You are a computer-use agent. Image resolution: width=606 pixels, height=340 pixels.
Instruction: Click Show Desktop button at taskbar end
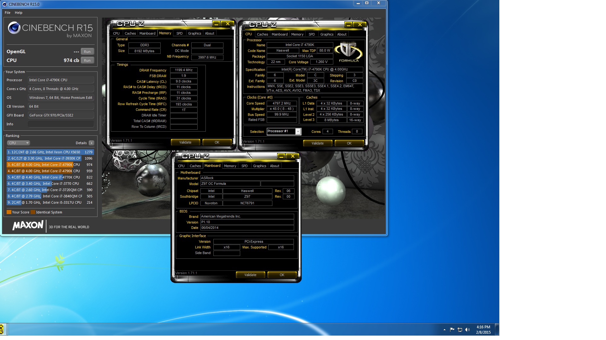tap(497, 330)
